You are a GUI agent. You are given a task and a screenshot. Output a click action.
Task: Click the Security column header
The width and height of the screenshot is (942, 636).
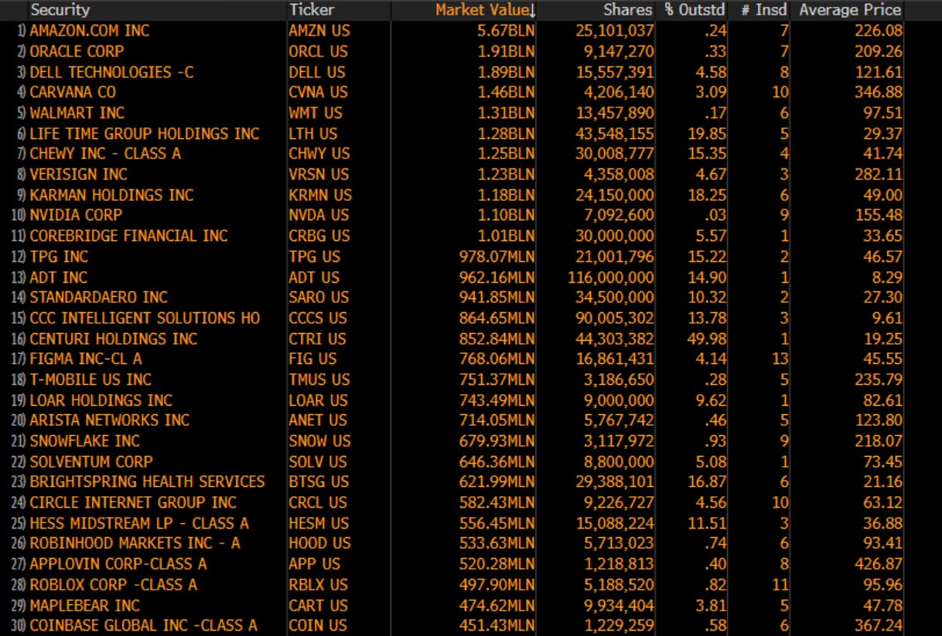[x=60, y=10]
